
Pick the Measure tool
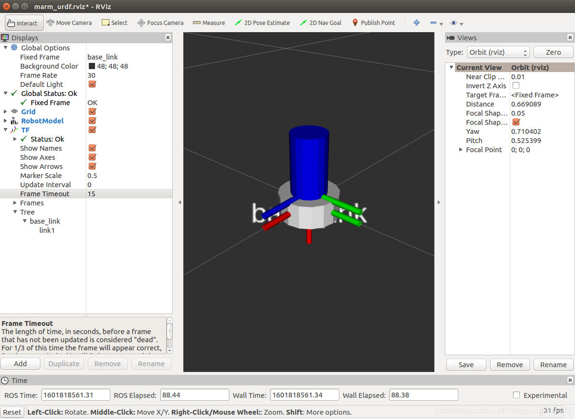pyautogui.click(x=209, y=23)
